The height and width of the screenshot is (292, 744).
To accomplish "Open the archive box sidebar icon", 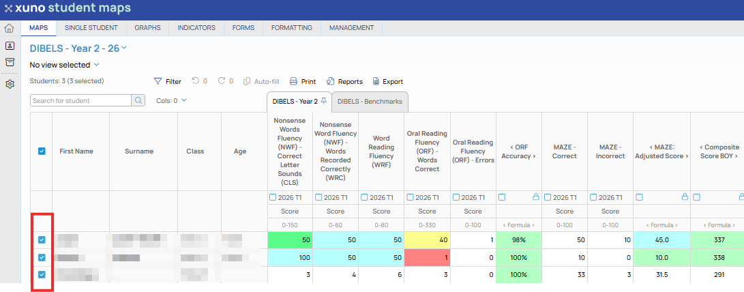I will 10,62.
